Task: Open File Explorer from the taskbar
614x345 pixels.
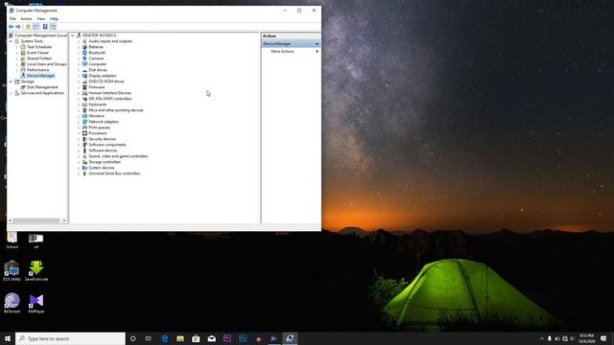Action: tap(180, 338)
